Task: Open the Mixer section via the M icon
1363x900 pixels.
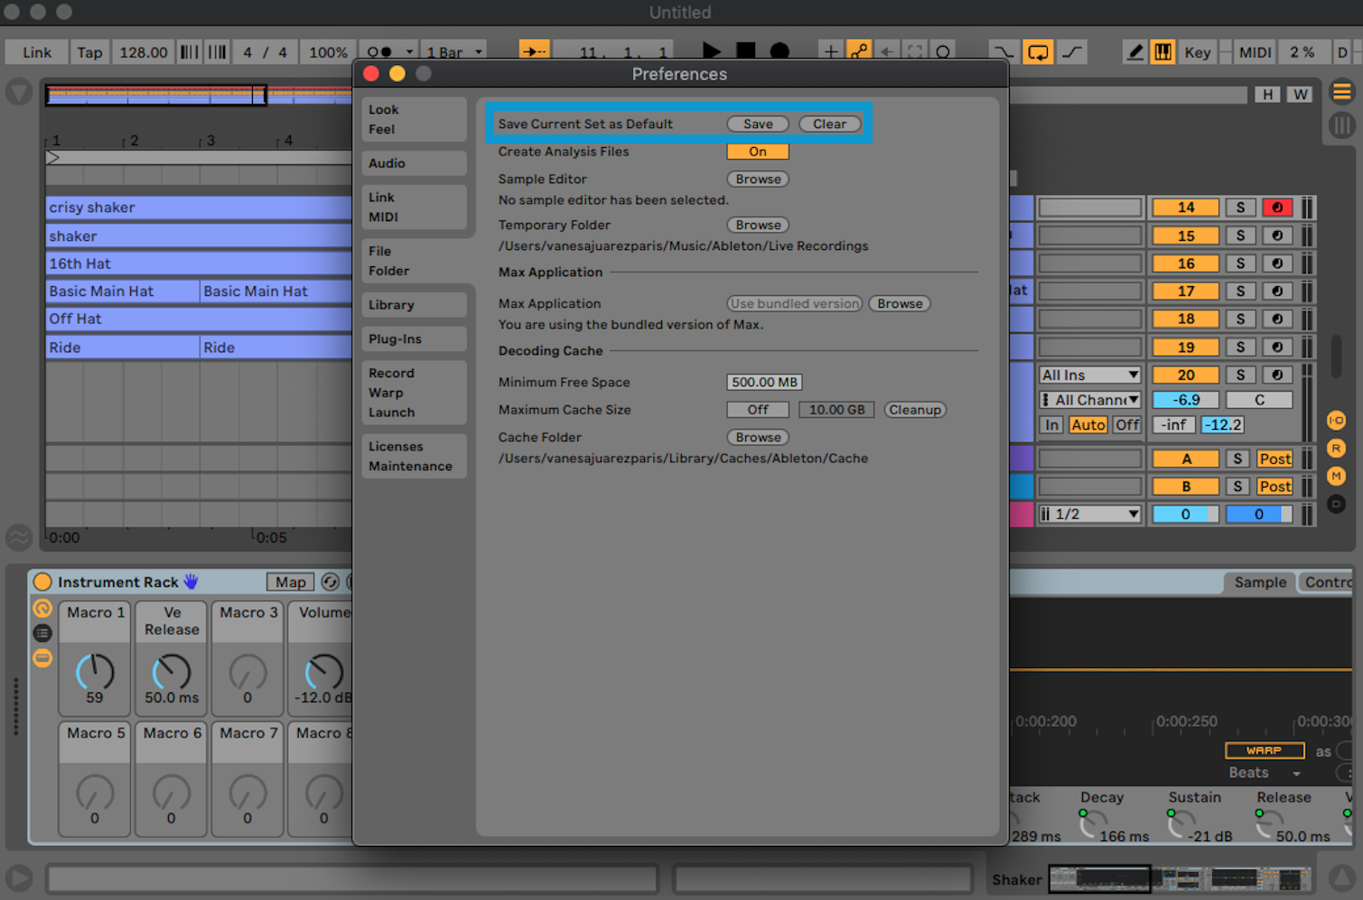Action: click(1337, 476)
